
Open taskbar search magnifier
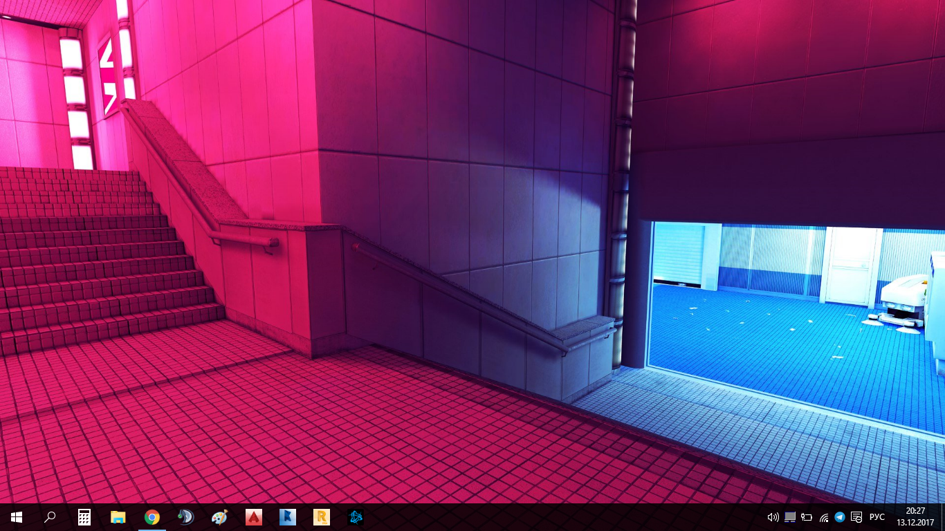pos(50,517)
